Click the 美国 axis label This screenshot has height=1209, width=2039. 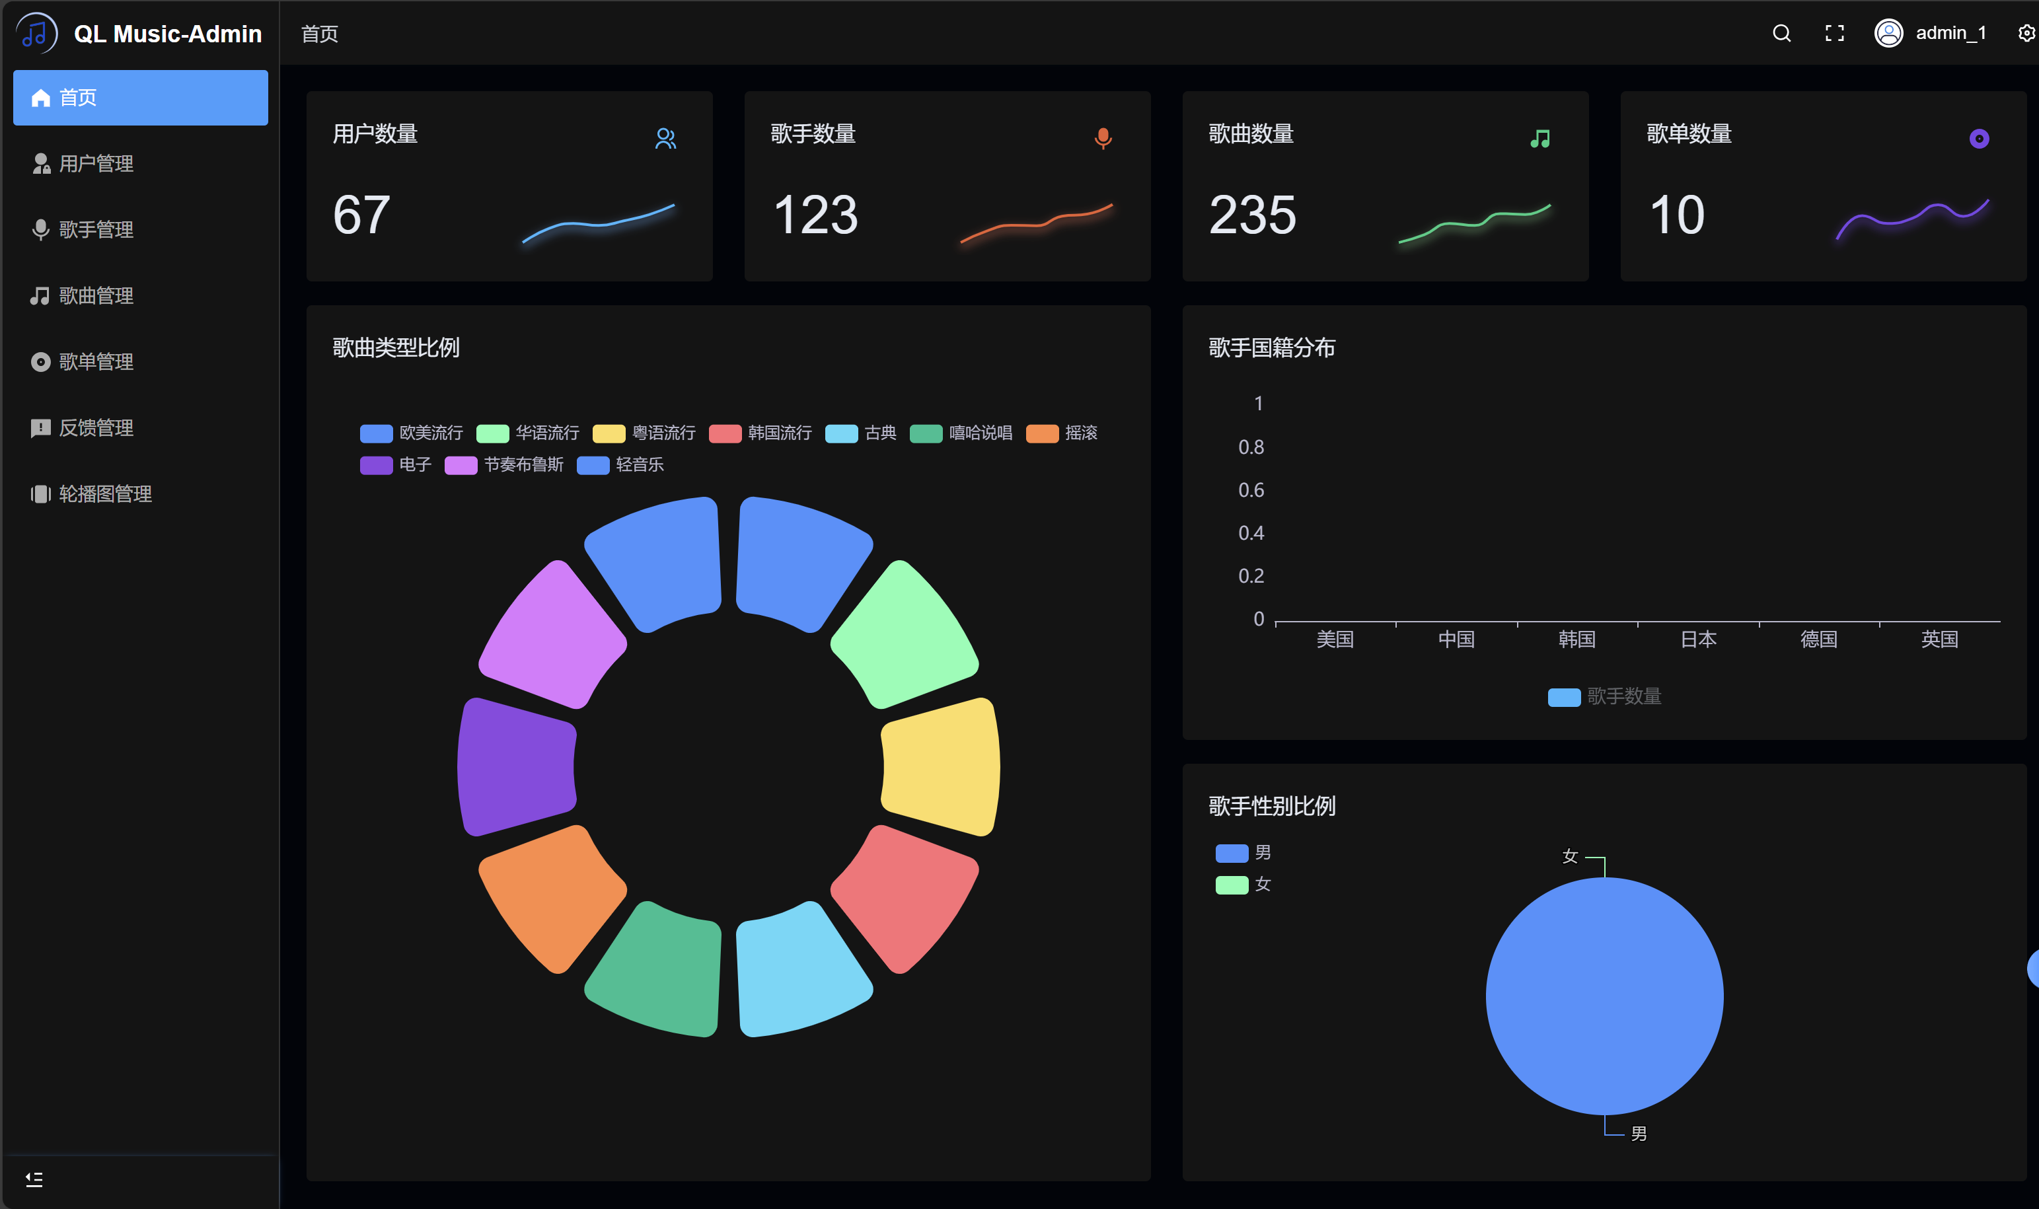point(1335,640)
